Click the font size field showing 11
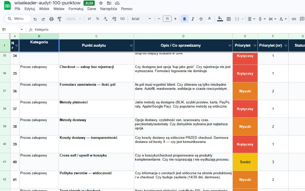 pyautogui.click(x=167, y=19)
